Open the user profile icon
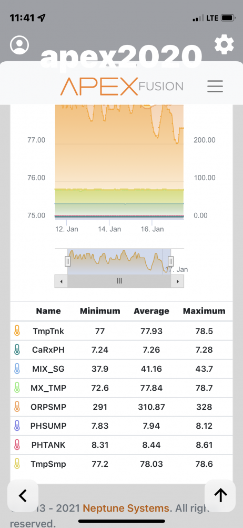Screen dimensions: 243x528 click(19, 45)
